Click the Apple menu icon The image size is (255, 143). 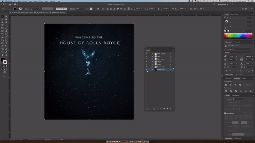3,1
